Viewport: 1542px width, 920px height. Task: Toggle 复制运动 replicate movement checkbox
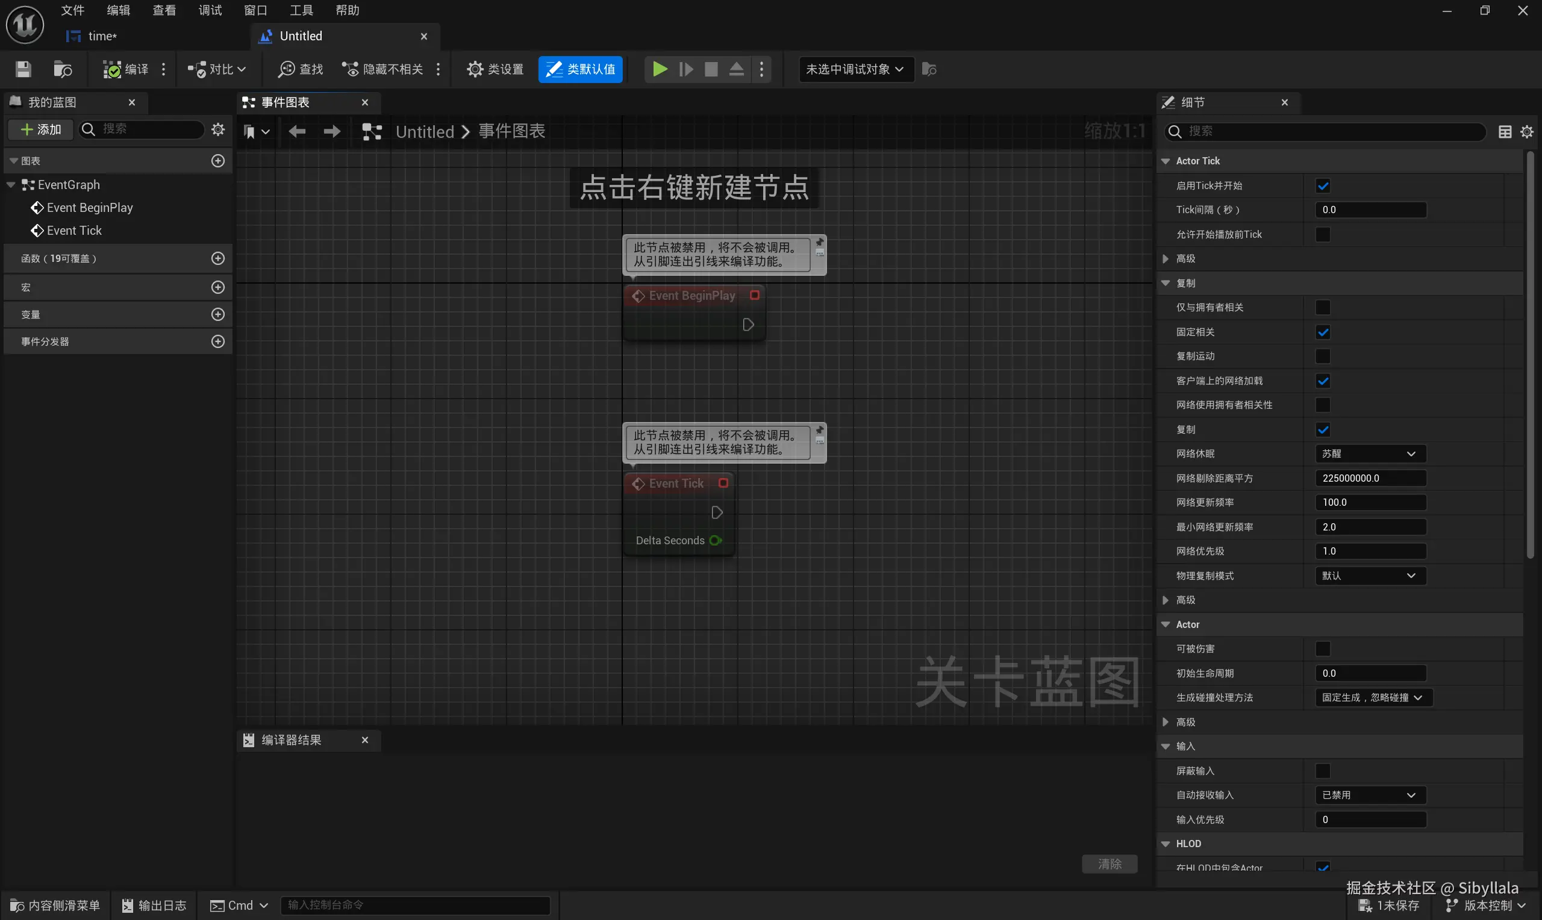[x=1323, y=356]
